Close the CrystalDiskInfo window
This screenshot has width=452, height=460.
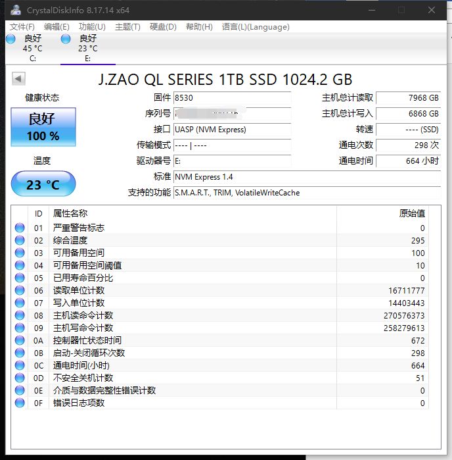(x=431, y=10)
